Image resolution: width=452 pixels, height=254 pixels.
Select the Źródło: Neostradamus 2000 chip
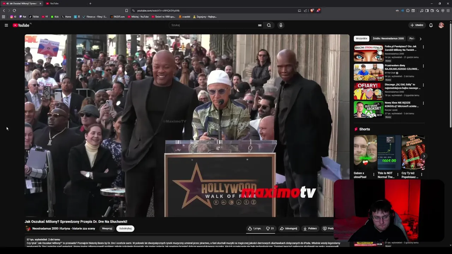coord(388,38)
